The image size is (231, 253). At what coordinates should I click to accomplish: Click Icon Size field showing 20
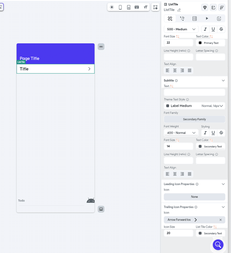(178, 233)
